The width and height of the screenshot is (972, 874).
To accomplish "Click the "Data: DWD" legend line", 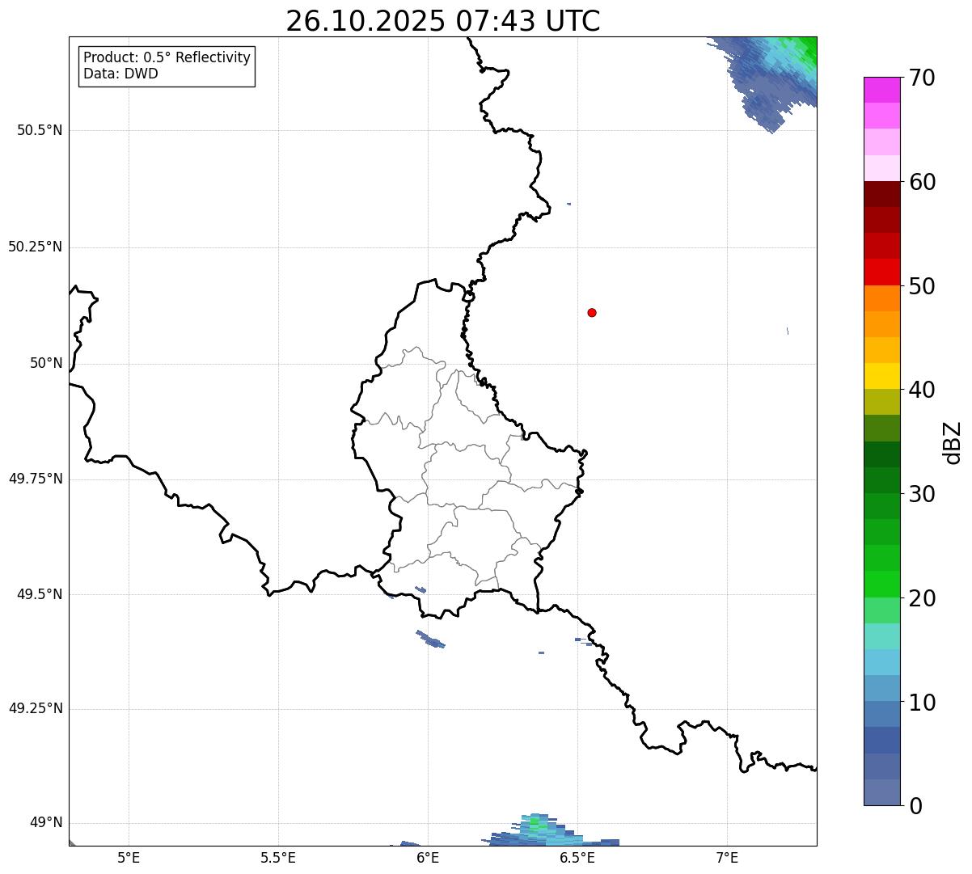I will [x=120, y=74].
